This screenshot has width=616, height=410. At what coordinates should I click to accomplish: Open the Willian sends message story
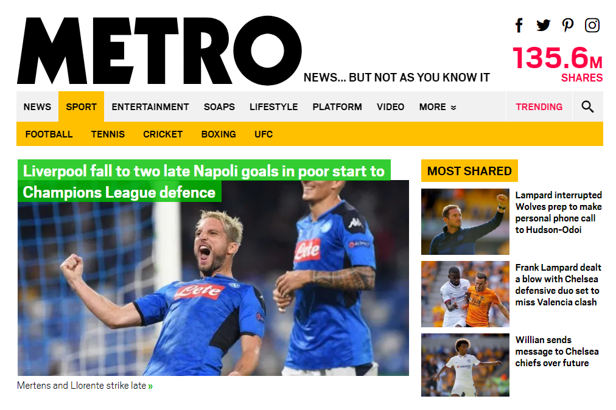click(557, 352)
